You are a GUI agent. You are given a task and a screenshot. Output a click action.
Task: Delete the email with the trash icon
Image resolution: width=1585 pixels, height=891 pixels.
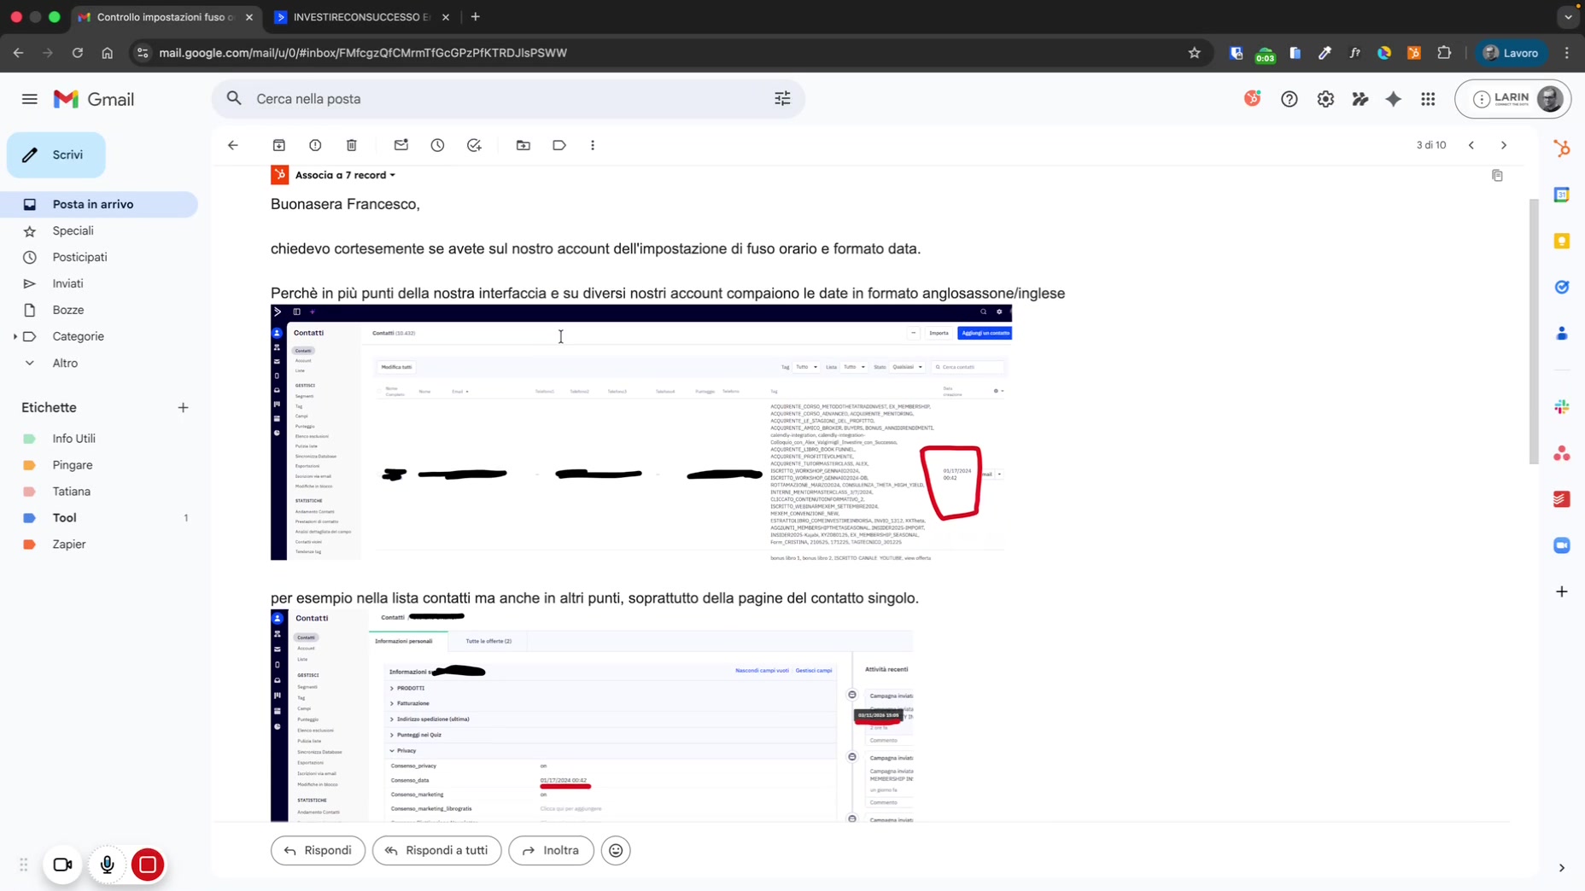click(x=352, y=145)
